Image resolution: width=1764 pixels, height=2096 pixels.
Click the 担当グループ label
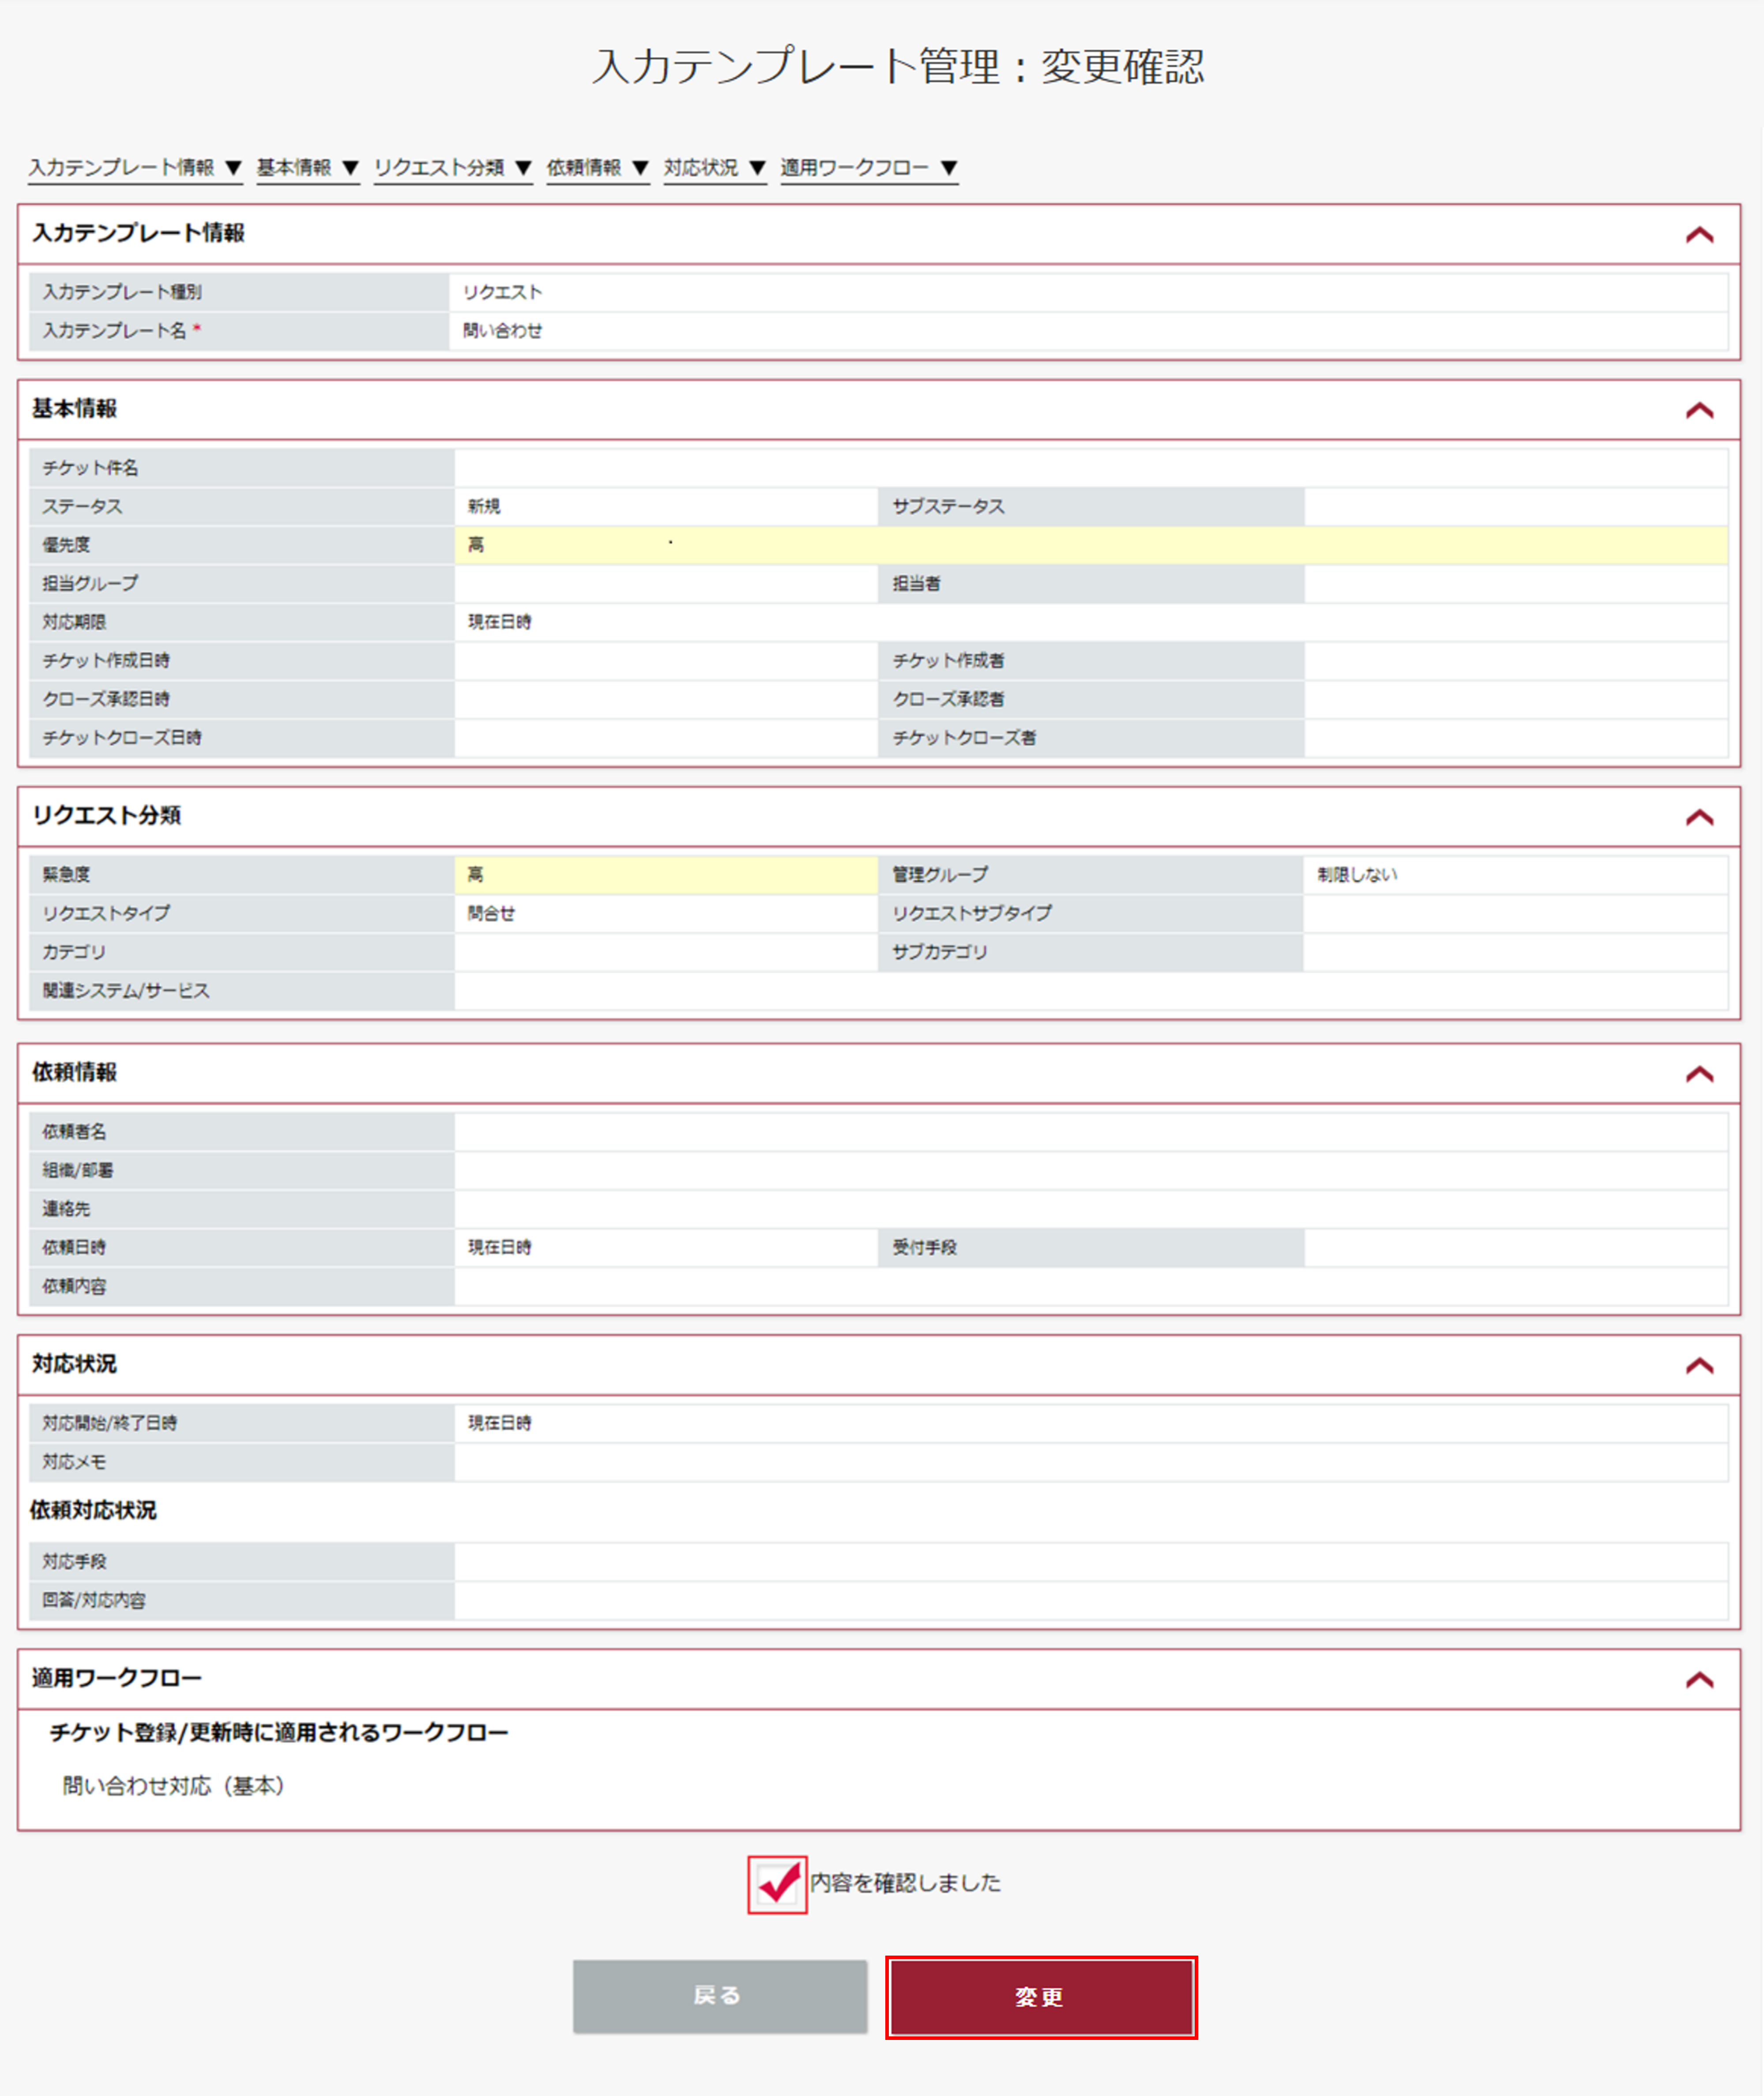(90, 583)
